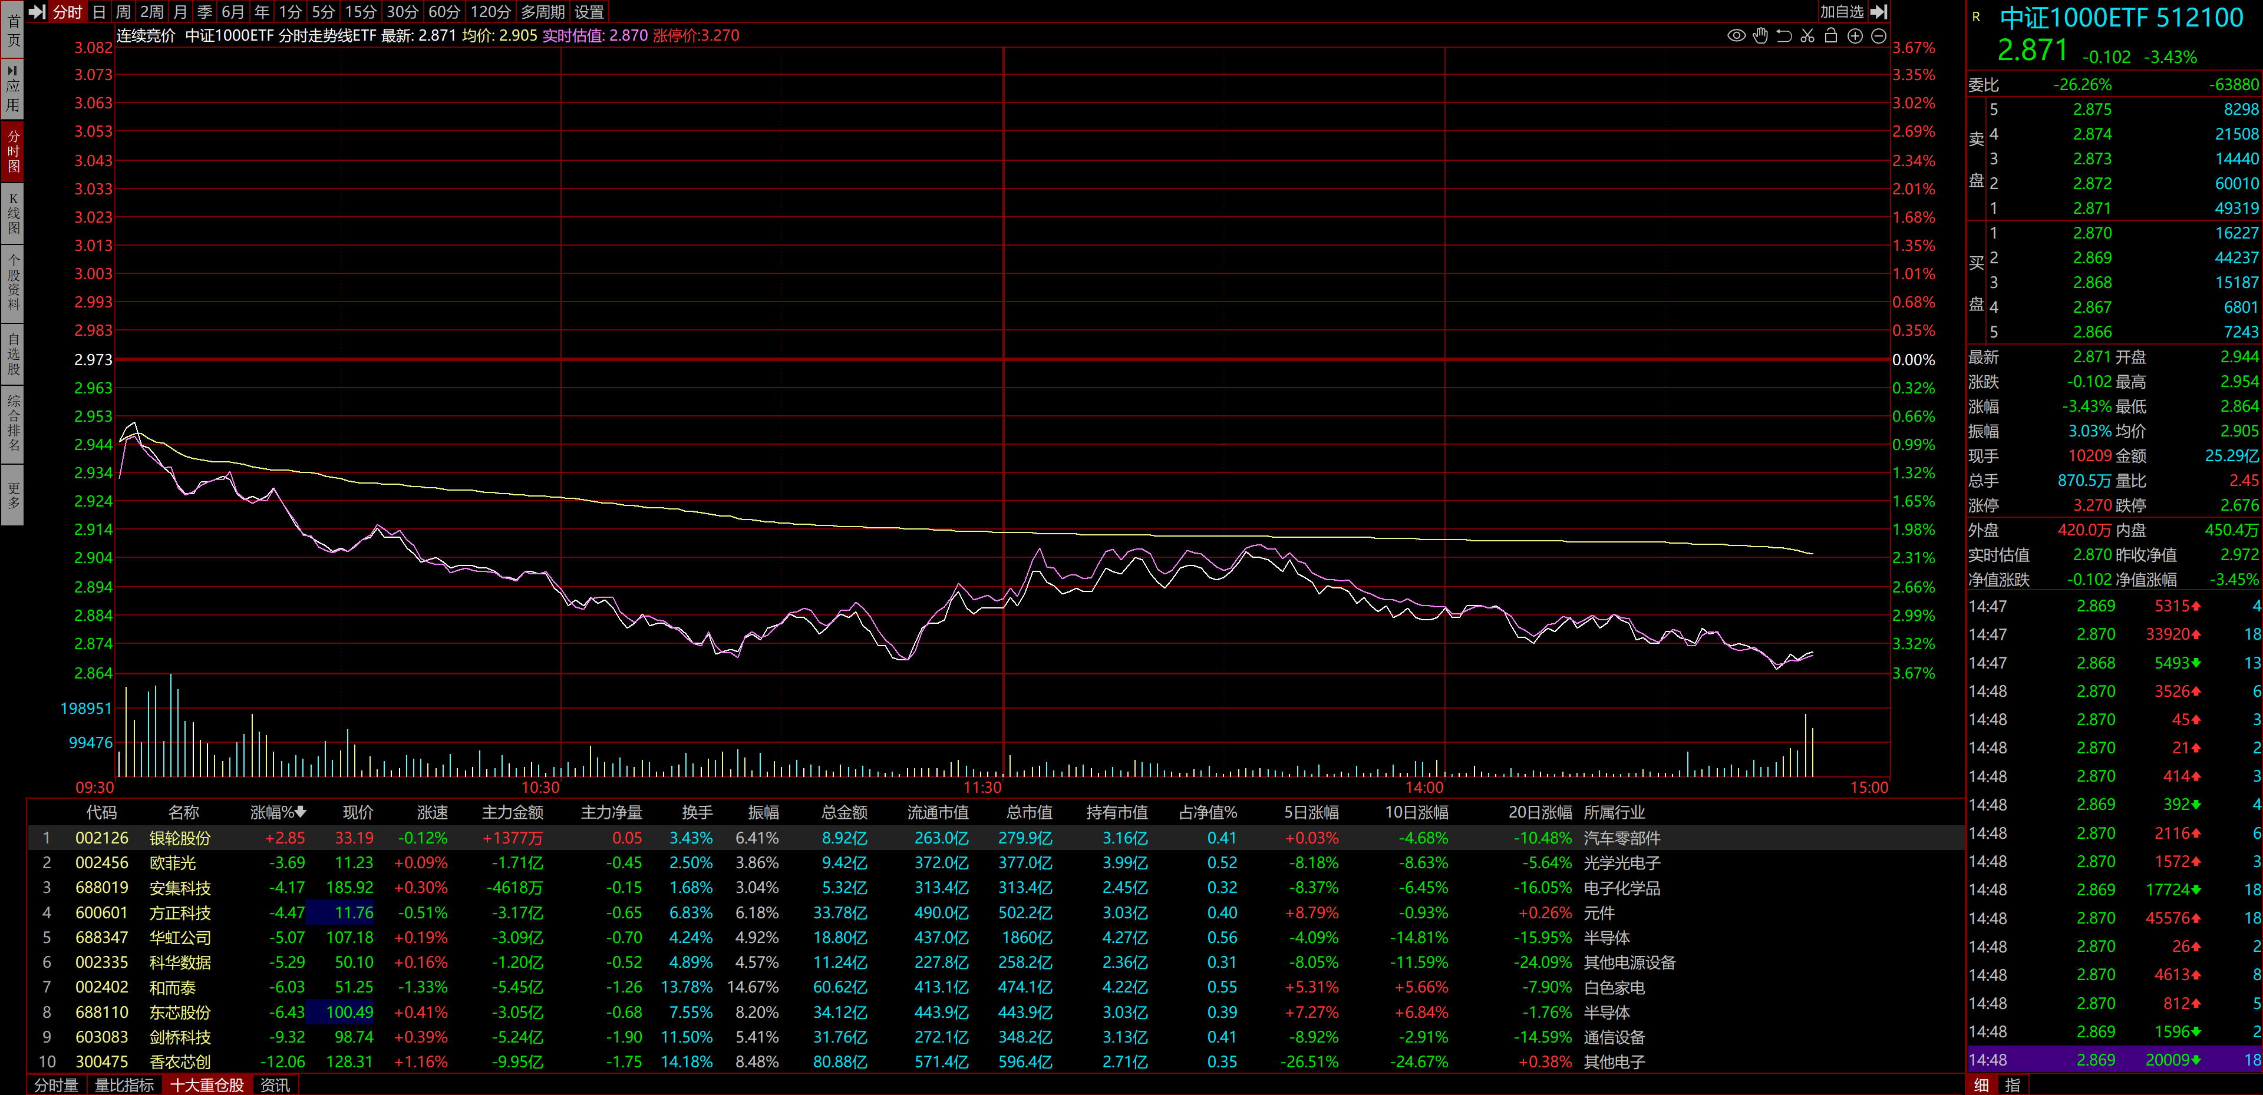The image size is (2263, 1095).
Task: Switch to the 日 daily period tab
Action: (98, 11)
